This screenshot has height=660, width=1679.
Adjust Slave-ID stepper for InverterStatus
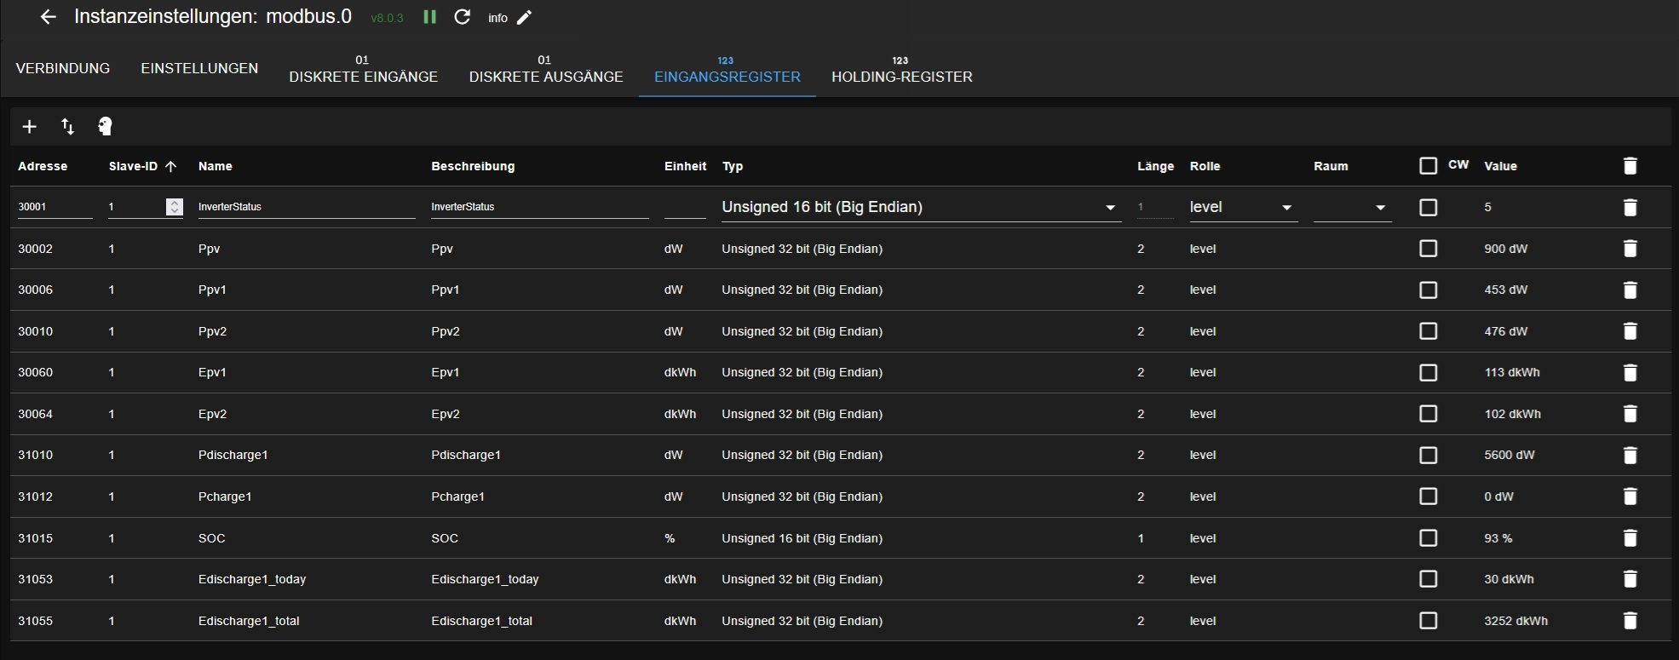tap(175, 207)
